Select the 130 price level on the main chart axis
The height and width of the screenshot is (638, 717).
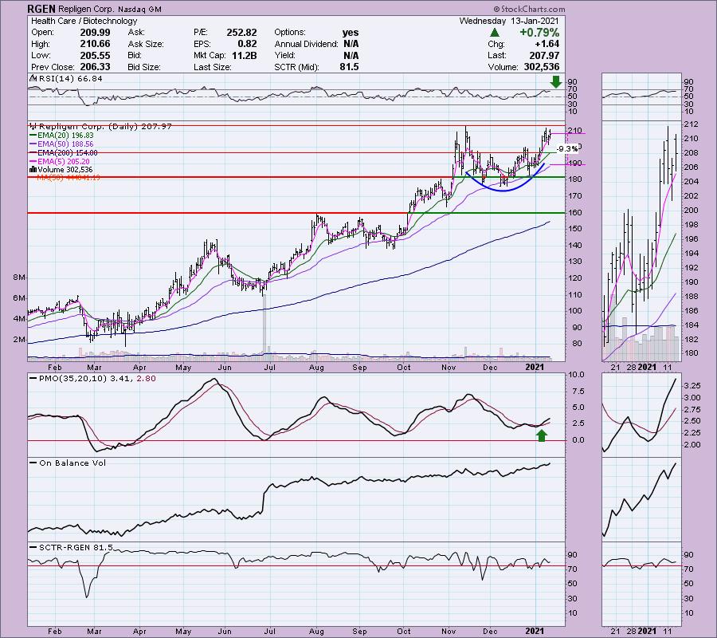coord(574,262)
